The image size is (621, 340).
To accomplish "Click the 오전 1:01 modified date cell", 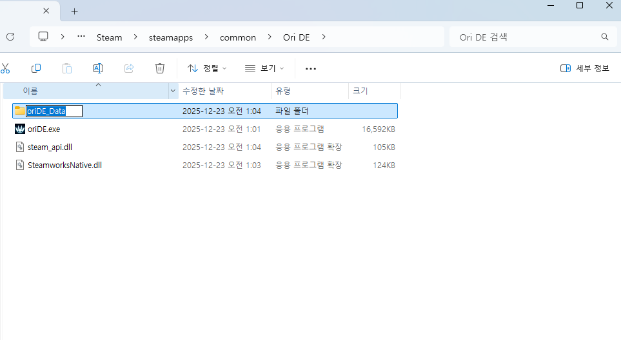I will click(221, 129).
